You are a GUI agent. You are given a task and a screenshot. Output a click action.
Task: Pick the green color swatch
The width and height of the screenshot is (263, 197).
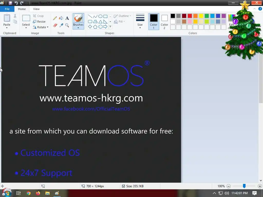pos(207,16)
